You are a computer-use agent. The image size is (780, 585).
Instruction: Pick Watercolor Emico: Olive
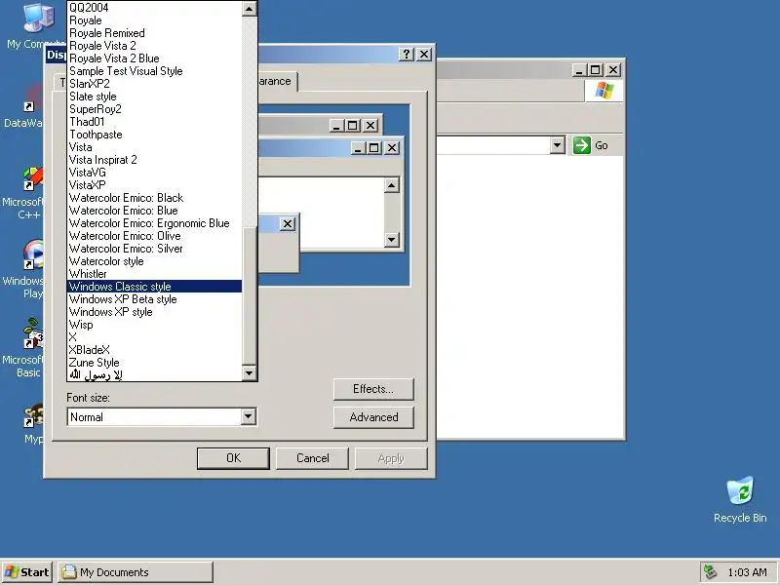[154, 236]
